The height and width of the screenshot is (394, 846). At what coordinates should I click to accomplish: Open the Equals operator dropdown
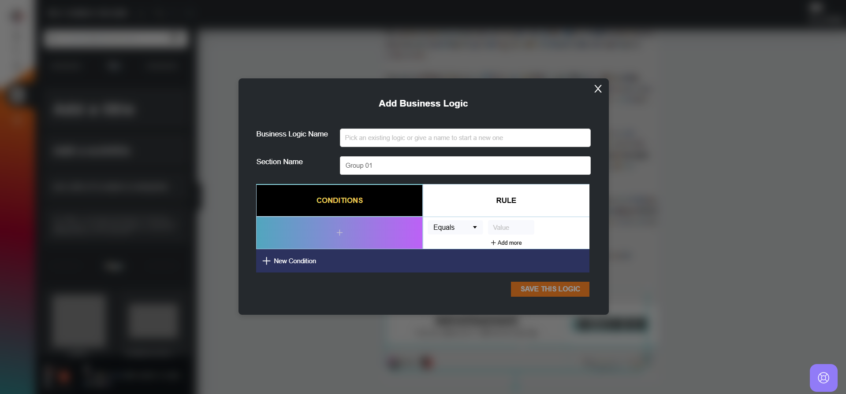[455, 228]
